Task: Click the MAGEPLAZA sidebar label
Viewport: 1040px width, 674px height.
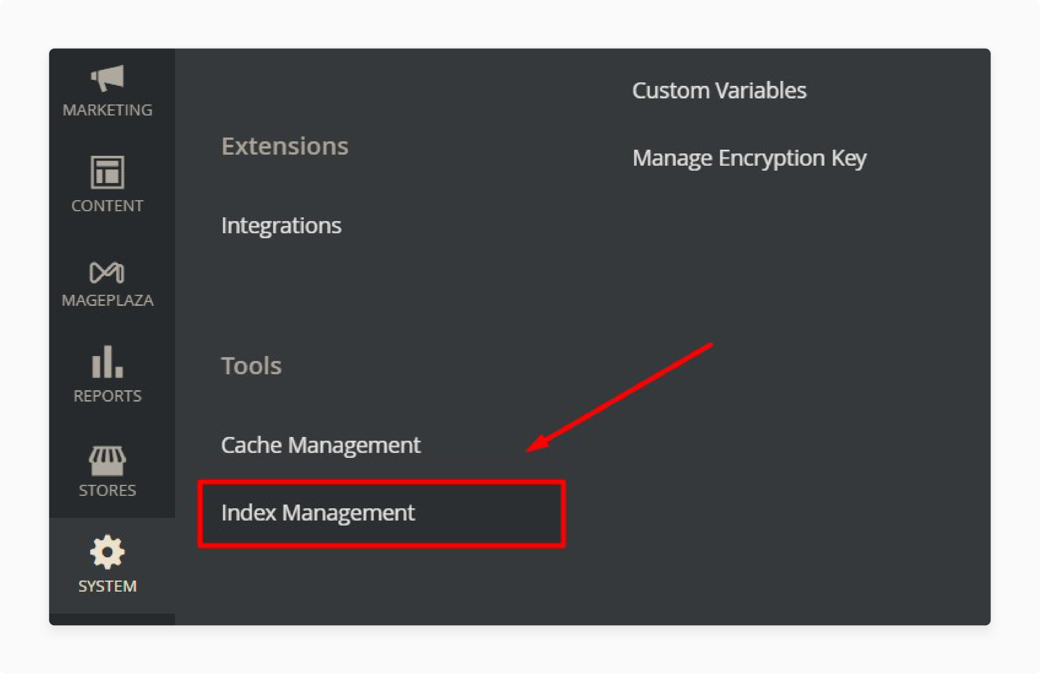Action: tap(107, 301)
